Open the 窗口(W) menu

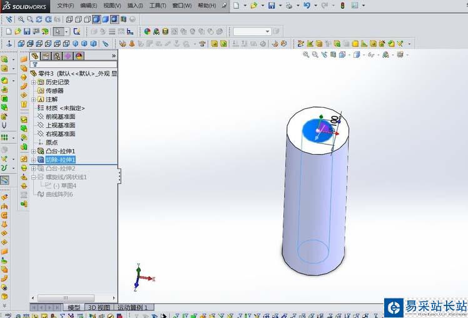click(x=182, y=6)
